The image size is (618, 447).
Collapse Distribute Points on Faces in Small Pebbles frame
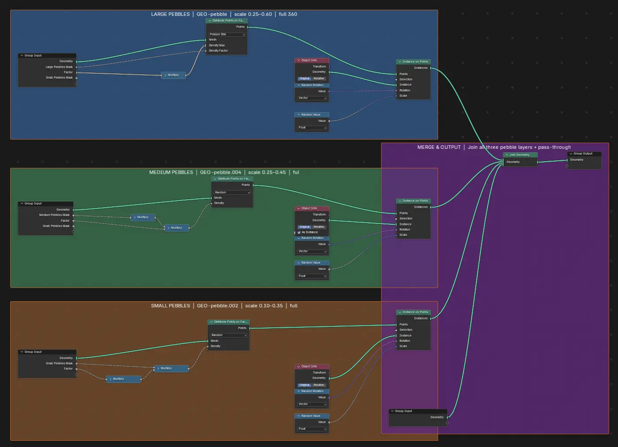211,322
